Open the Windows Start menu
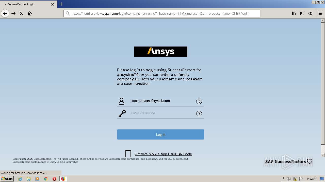325x182 pixels. (x=7, y=178)
